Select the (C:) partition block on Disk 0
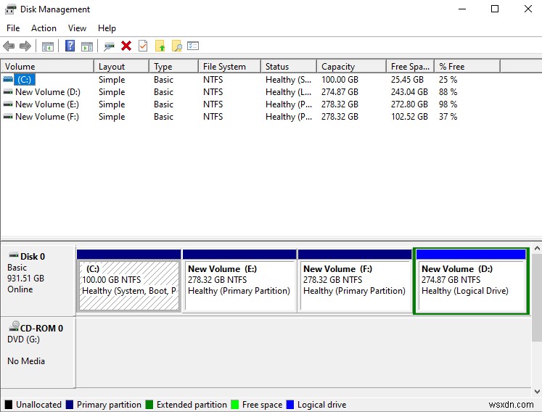 click(129, 281)
